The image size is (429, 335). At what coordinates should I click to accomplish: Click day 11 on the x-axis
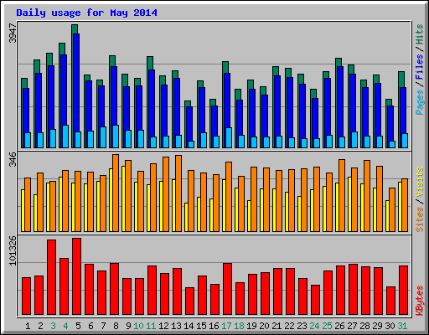tap(151, 326)
